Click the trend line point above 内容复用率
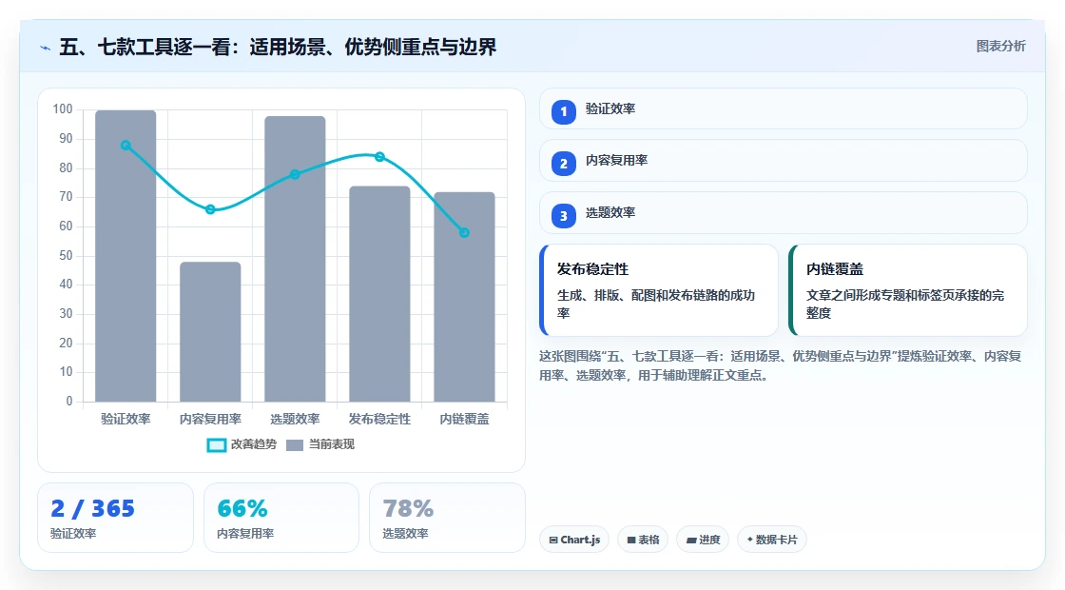 (210, 209)
